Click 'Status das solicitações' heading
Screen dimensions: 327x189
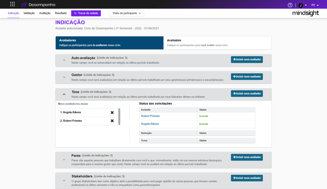tap(155, 104)
